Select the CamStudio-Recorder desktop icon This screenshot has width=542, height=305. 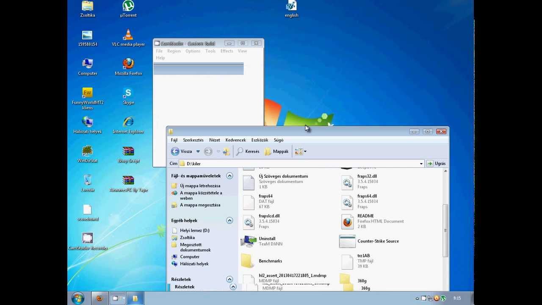coord(87,238)
